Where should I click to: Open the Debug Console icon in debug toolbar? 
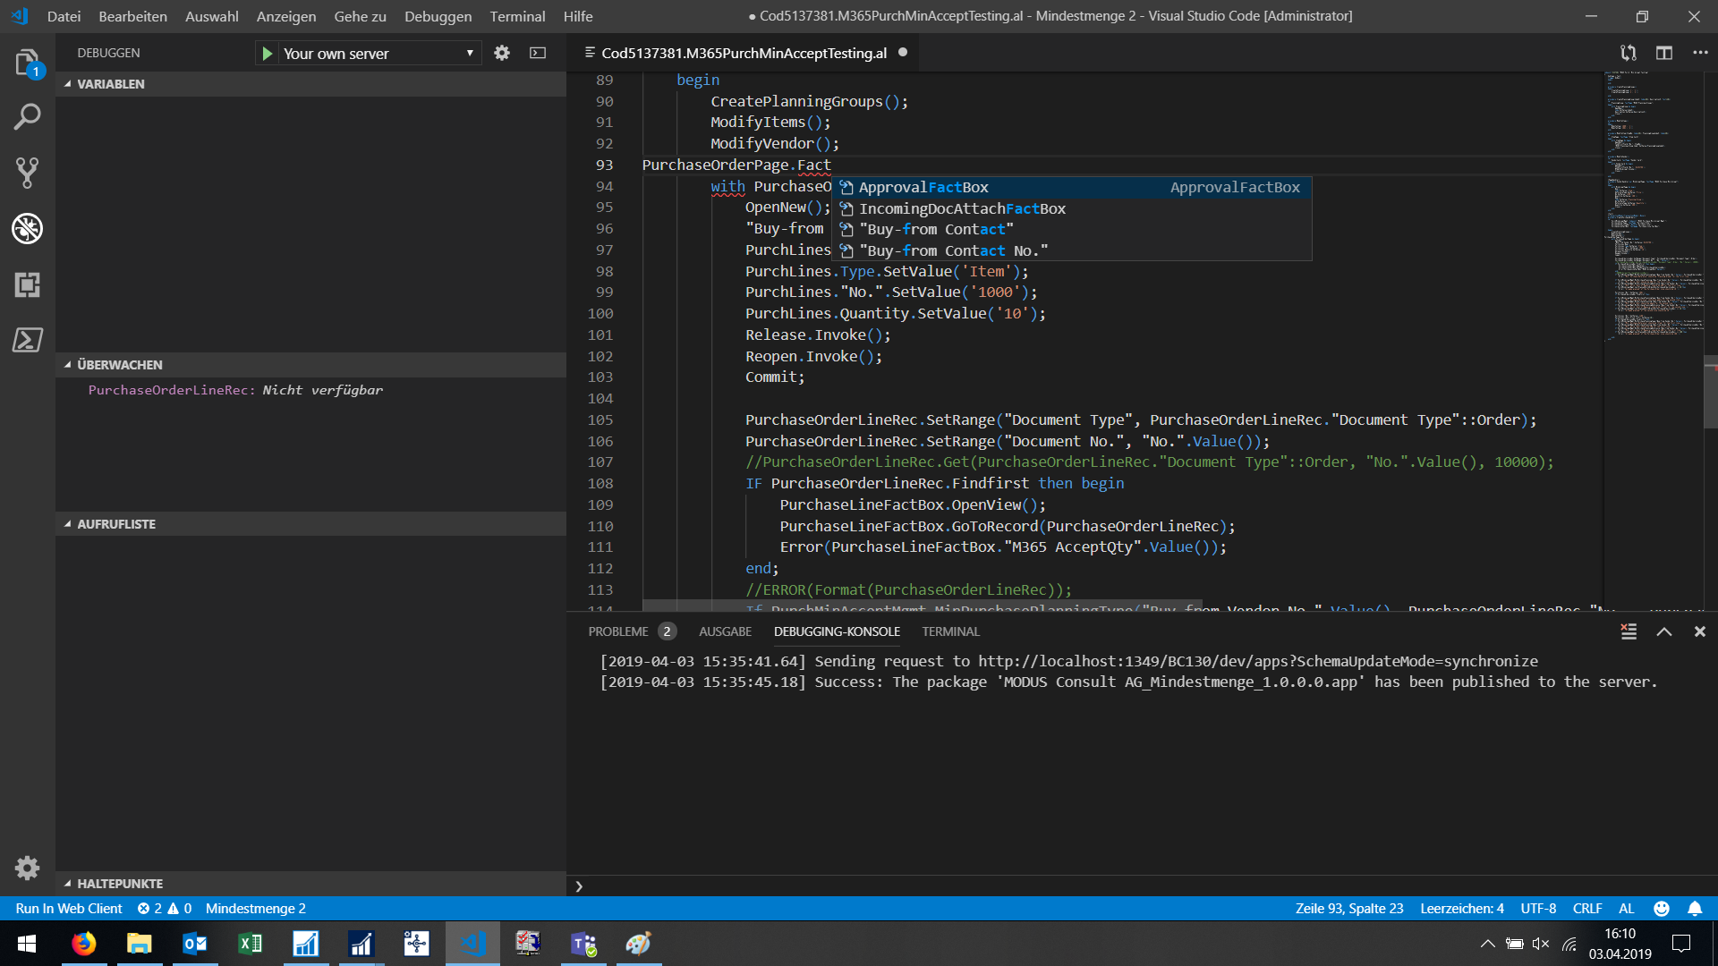click(x=537, y=53)
